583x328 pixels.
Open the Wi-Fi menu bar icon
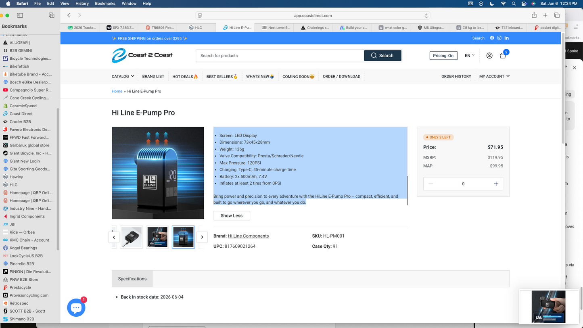click(503, 4)
